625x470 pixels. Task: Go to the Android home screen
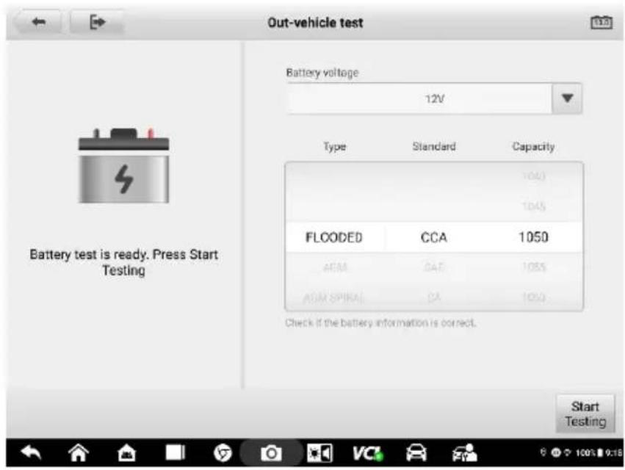point(78,453)
